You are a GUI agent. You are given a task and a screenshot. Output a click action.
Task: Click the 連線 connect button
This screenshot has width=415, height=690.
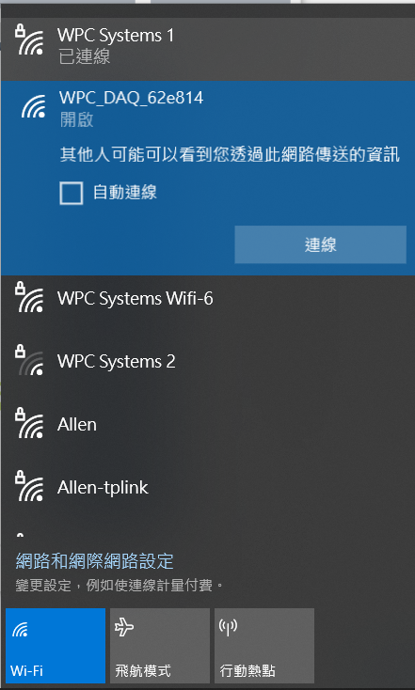click(320, 244)
